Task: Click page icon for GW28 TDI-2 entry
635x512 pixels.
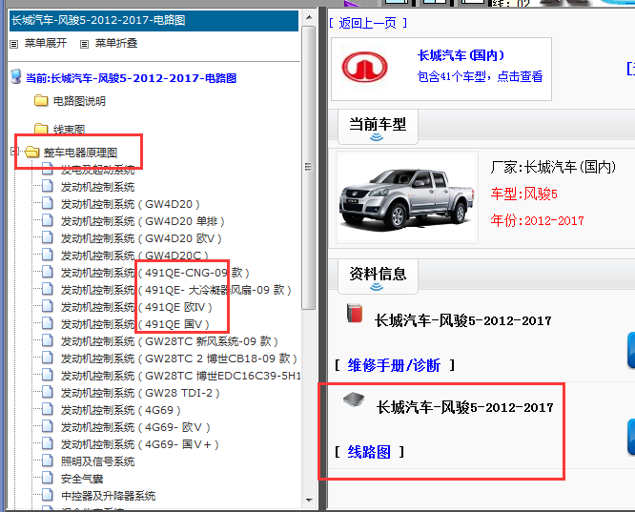Action: point(48,392)
